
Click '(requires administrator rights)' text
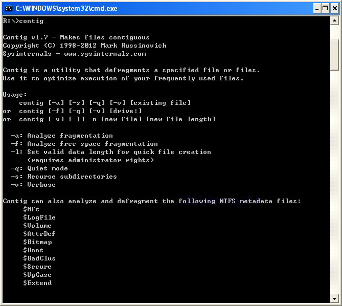tap(90, 160)
